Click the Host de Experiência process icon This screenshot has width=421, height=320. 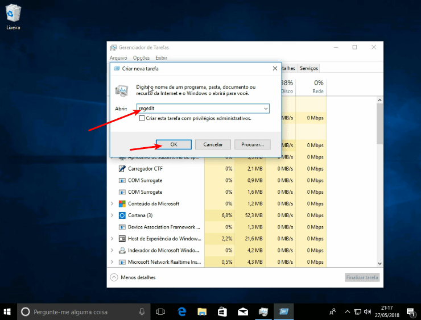[122, 239]
